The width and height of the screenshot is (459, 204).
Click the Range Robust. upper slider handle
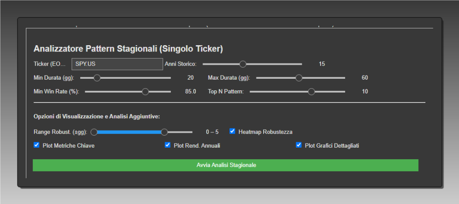point(164,132)
